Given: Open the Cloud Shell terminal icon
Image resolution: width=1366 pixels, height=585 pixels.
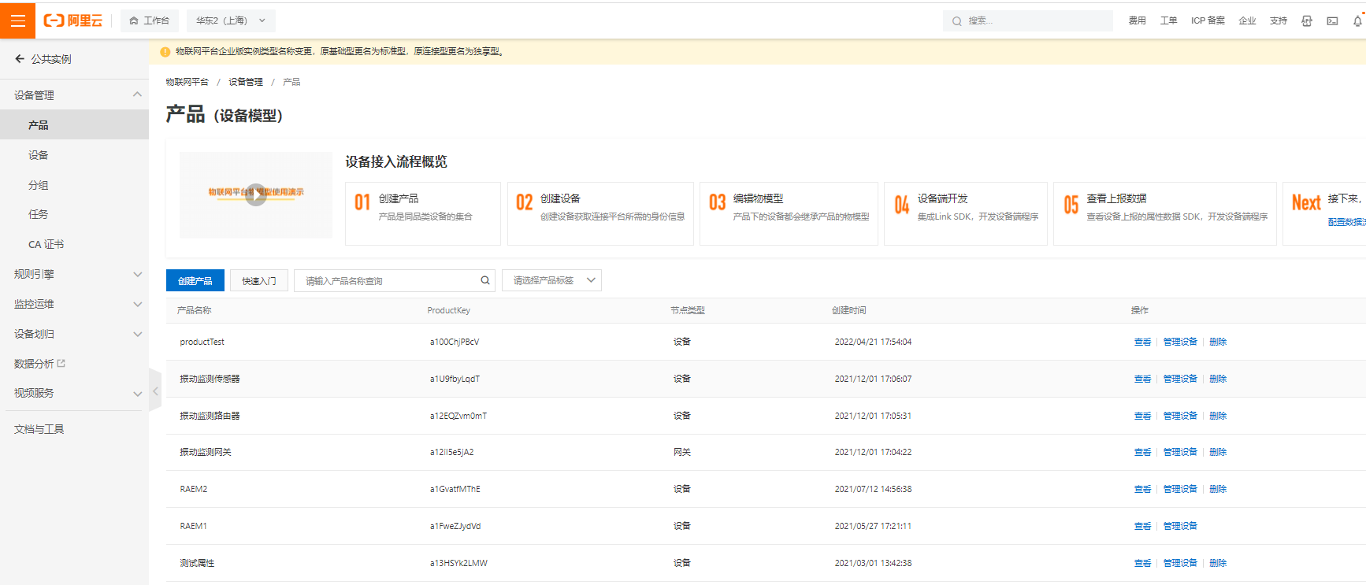Looking at the screenshot, I should (x=1332, y=21).
